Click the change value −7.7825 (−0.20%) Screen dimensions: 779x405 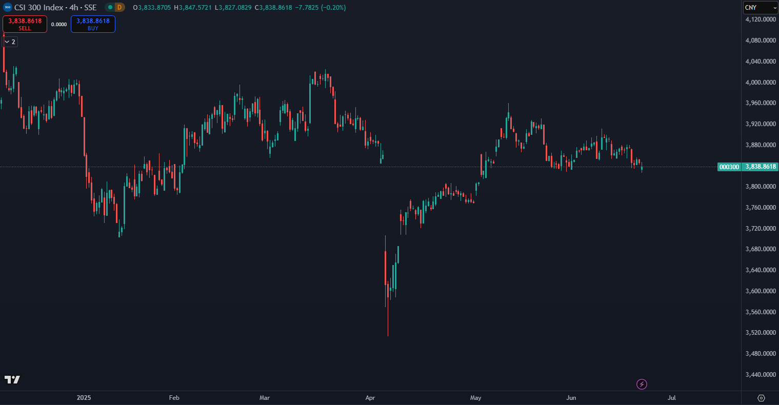pos(321,8)
